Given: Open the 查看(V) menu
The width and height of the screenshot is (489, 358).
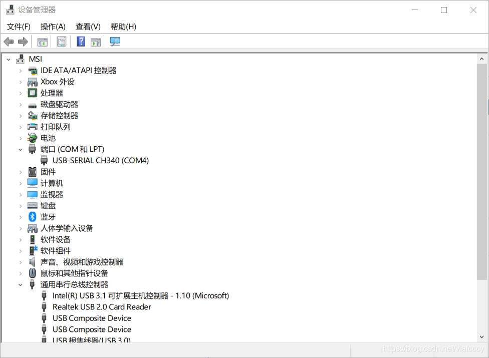Looking at the screenshot, I should pos(88,27).
